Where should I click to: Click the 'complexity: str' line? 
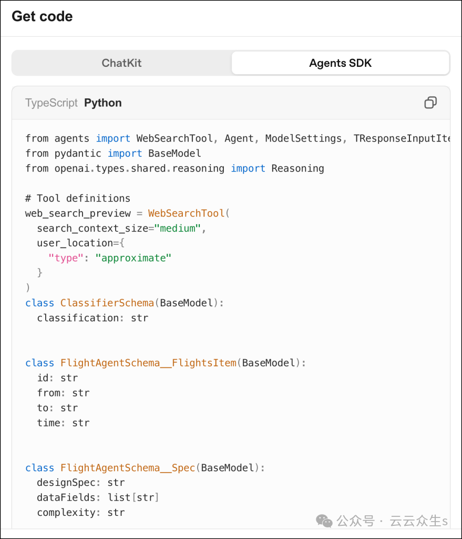(x=80, y=513)
